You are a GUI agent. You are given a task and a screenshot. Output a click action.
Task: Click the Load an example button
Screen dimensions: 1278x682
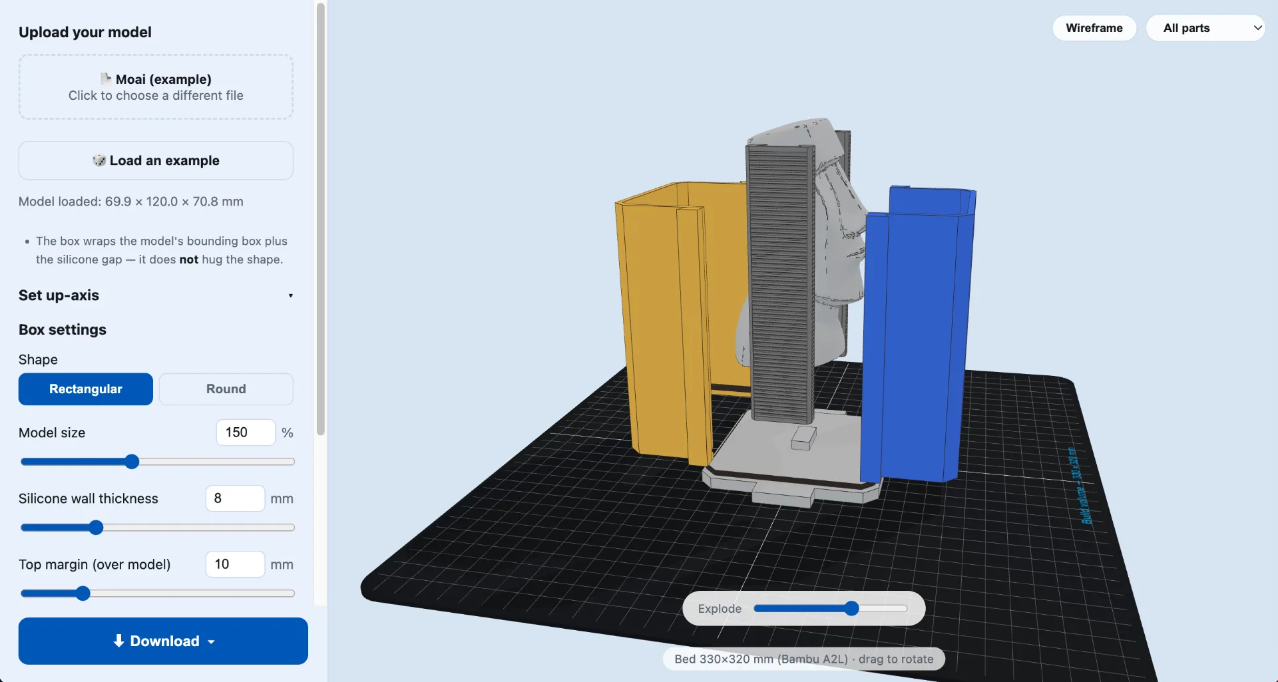pyautogui.click(x=156, y=160)
